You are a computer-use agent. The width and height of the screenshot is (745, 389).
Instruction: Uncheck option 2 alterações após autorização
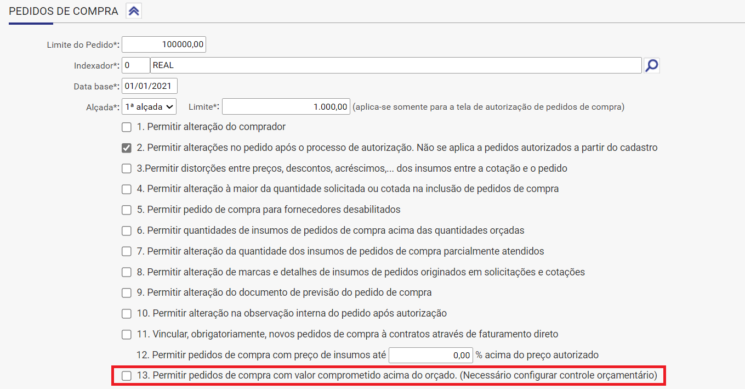tap(127, 148)
